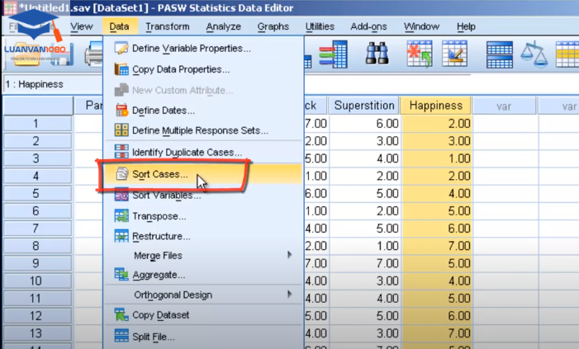The width and height of the screenshot is (579, 349).
Task: Select row header 2
Action: tap(37, 141)
